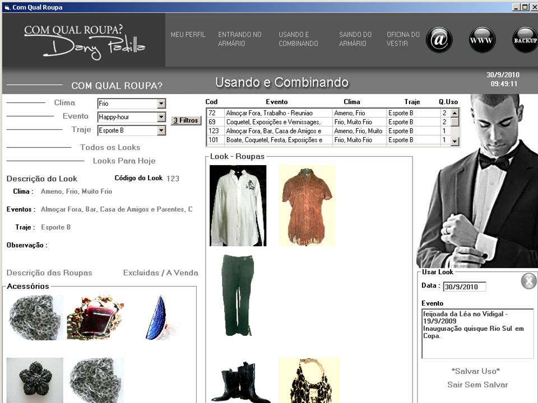
Task: Click Descrição das Roupas link
Action: click(x=49, y=273)
